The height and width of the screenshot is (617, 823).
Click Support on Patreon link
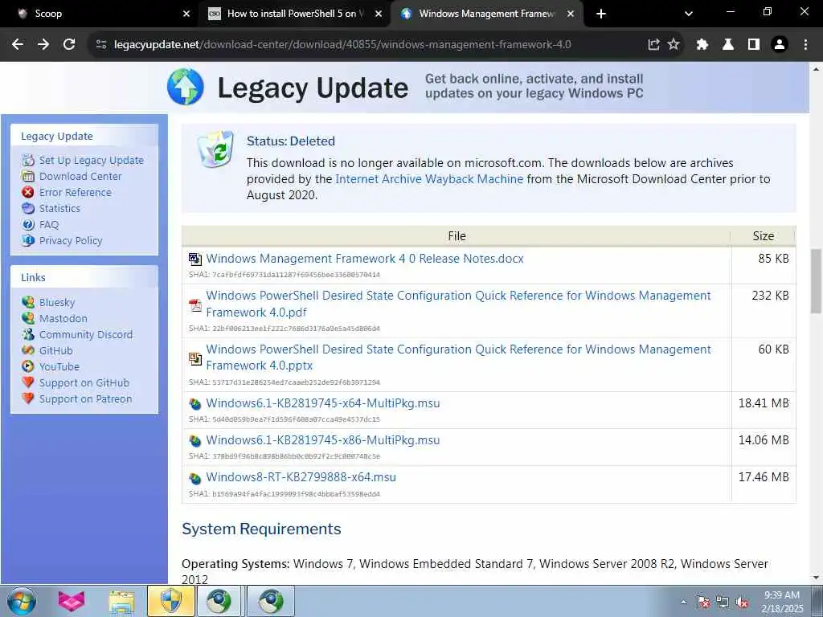[85, 399]
